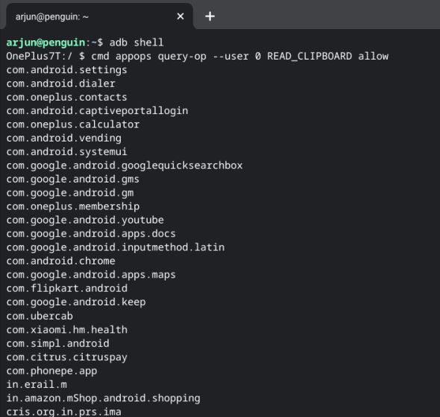
Task: Click the line com.google.android.youtube
Action: click(x=85, y=220)
